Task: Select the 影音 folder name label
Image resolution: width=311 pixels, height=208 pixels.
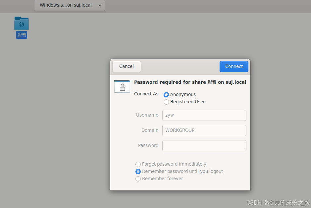Action: point(22,35)
